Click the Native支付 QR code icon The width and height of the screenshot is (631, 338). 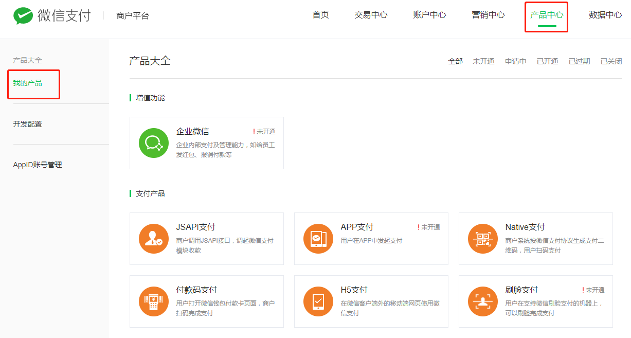tap(483, 239)
